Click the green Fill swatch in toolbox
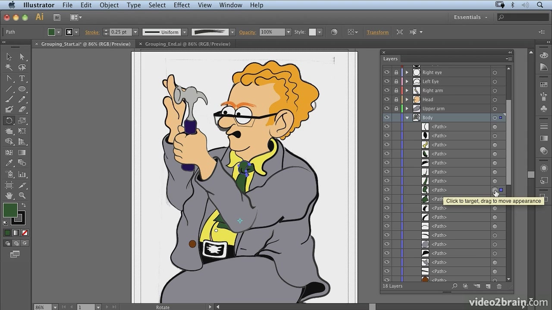The height and width of the screenshot is (310, 552). point(10,210)
